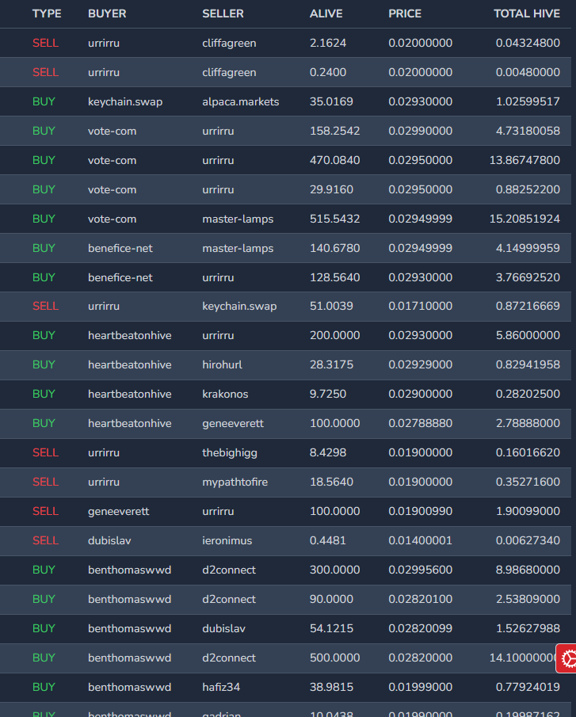576x717 pixels.
Task: Click seller hirohurl link
Action: coord(223,364)
